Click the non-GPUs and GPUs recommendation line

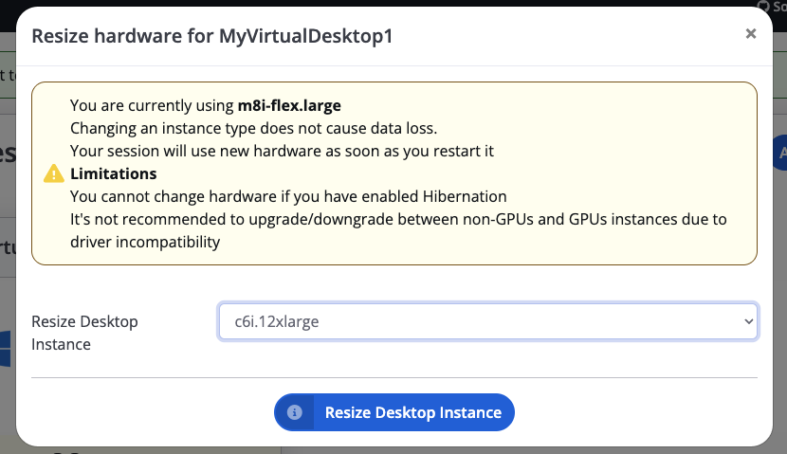(x=398, y=219)
